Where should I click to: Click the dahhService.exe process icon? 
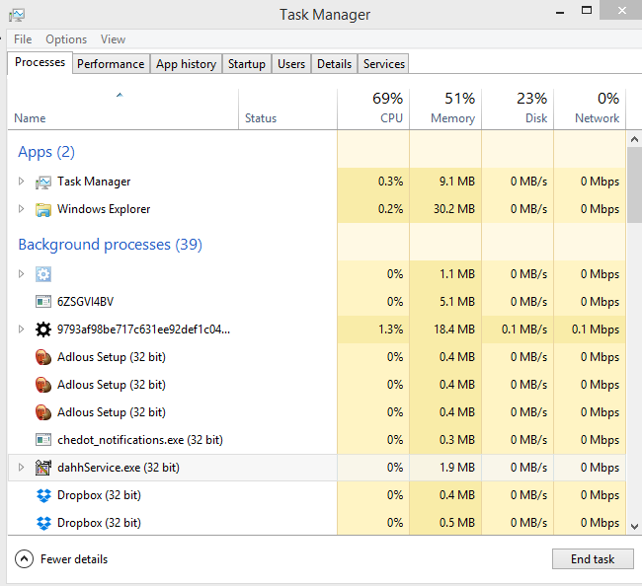coord(43,468)
